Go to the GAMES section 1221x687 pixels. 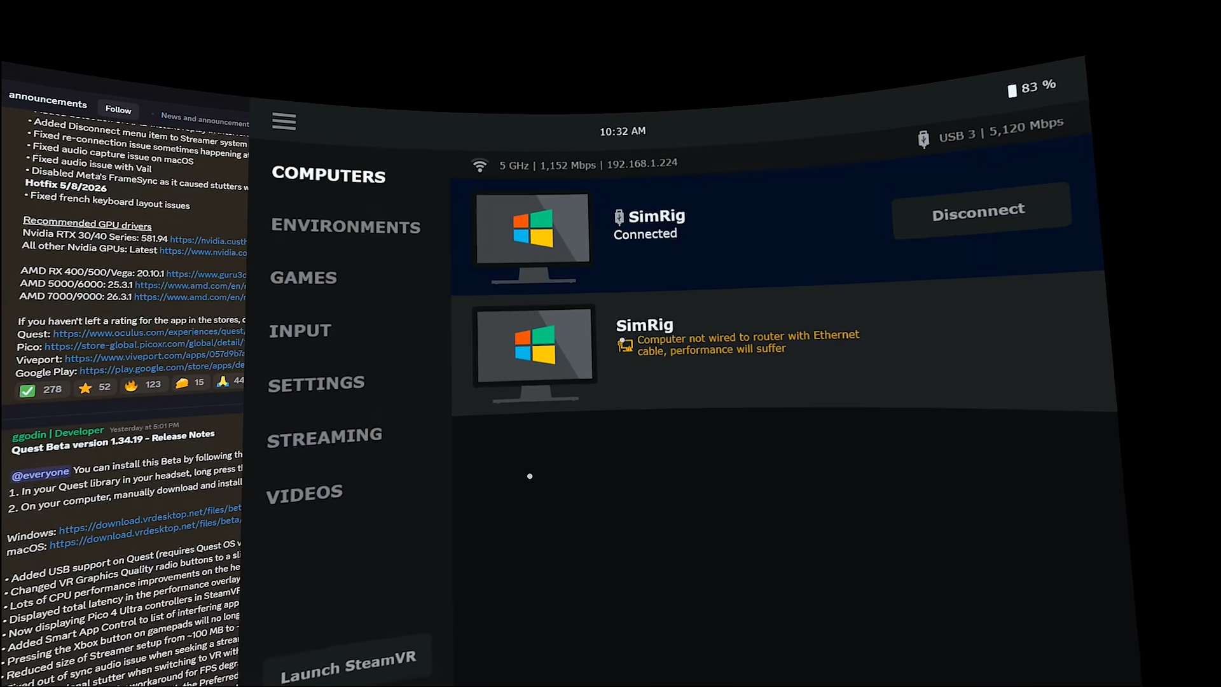coord(303,277)
